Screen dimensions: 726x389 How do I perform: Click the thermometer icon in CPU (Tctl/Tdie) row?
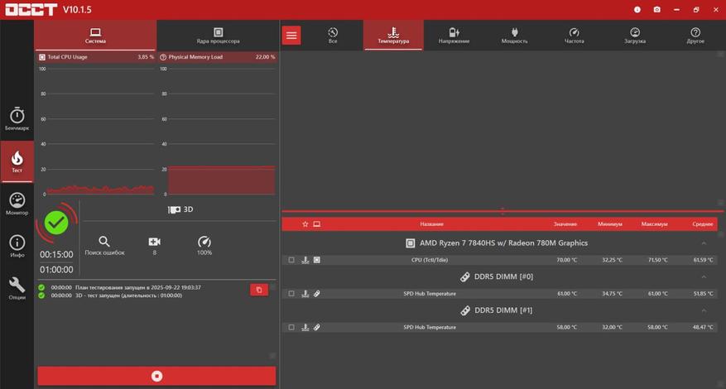(x=305, y=260)
